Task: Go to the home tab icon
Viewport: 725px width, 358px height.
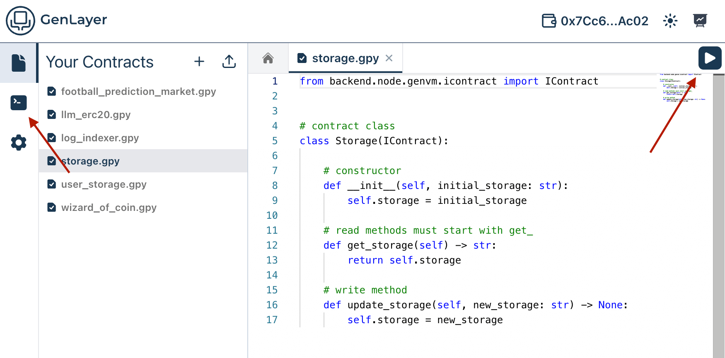Action: pyautogui.click(x=268, y=58)
